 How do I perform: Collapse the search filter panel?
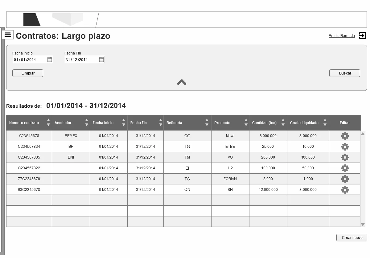182,82
